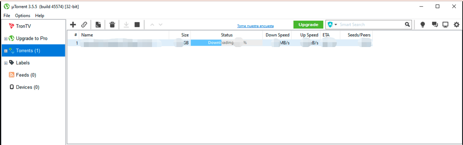Maximize the uTorrent window
The image size is (463, 145).
(437, 6)
